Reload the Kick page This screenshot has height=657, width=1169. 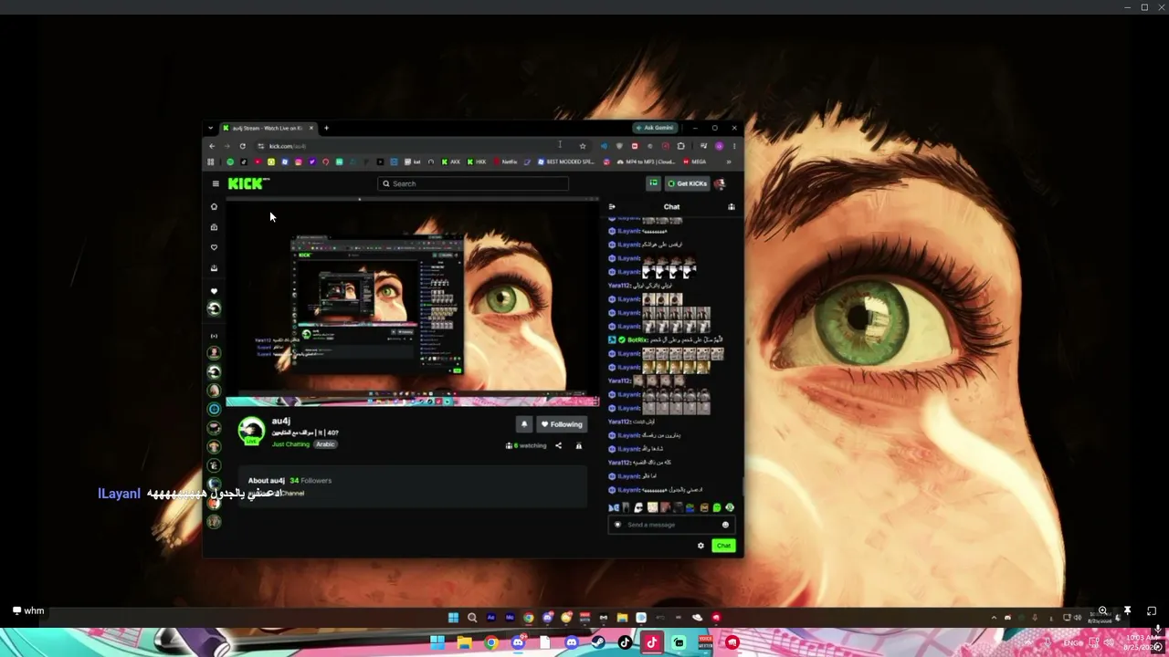click(242, 146)
